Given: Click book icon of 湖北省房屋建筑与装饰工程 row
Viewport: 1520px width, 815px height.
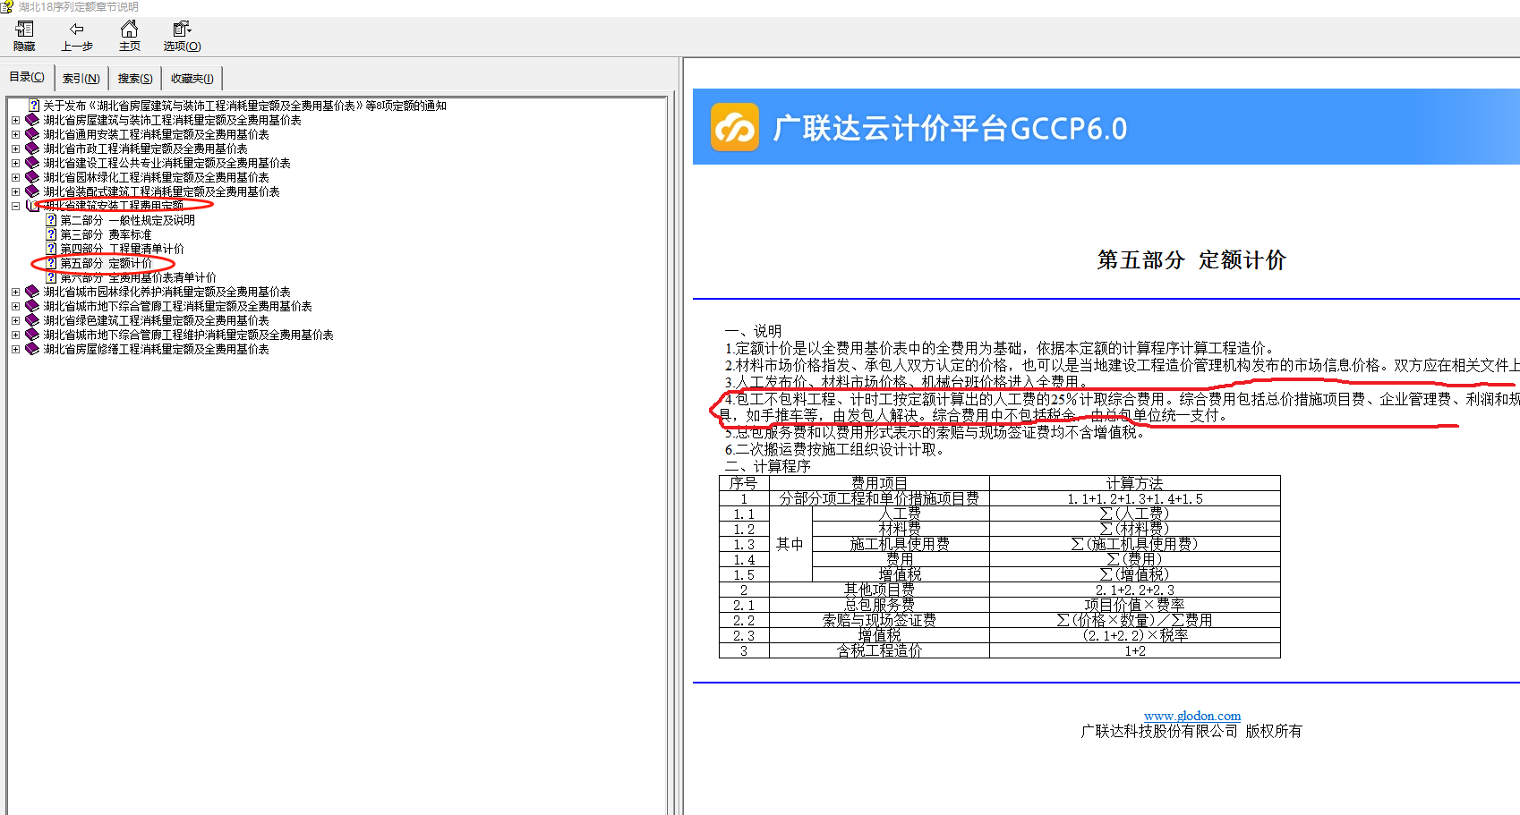Looking at the screenshot, I should click(x=32, y=120).
